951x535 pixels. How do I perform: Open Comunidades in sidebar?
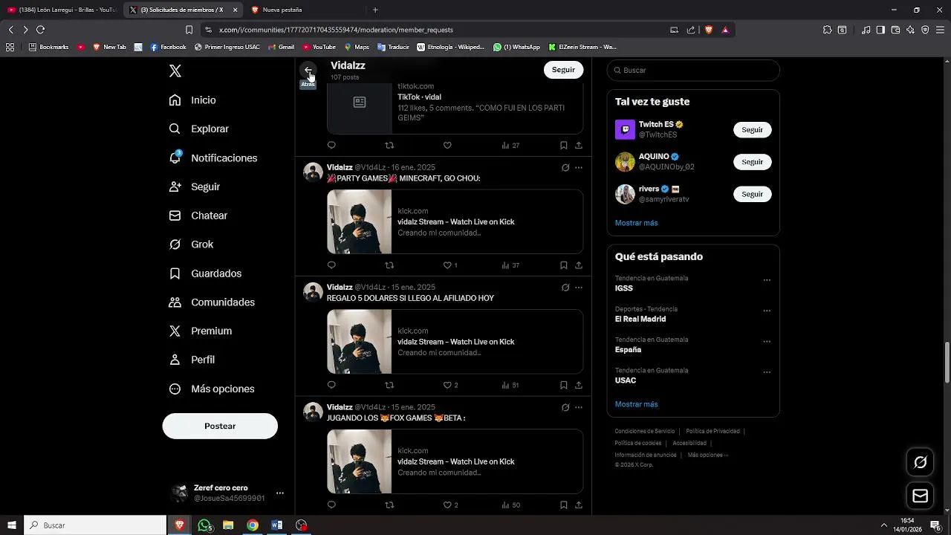[x=212, y=302]
